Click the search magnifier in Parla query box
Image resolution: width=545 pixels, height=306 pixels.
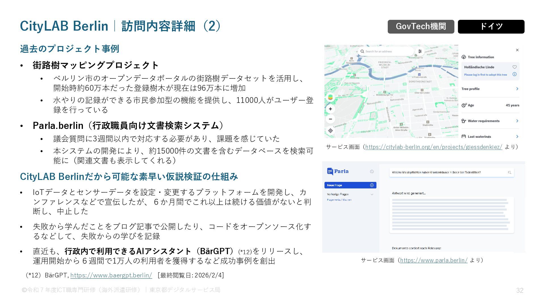coord(510,172)
